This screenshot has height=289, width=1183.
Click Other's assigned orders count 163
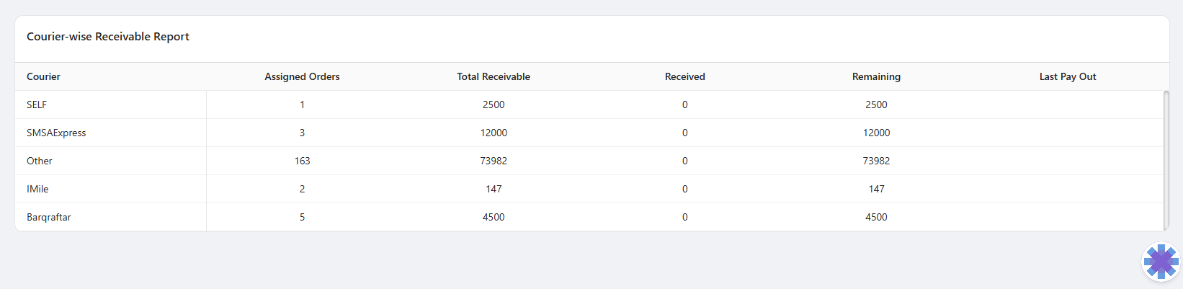click(x=302, y=161)
